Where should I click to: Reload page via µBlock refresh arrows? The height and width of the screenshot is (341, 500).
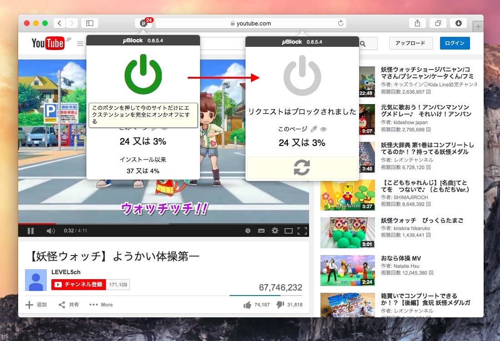click(302, 167)
